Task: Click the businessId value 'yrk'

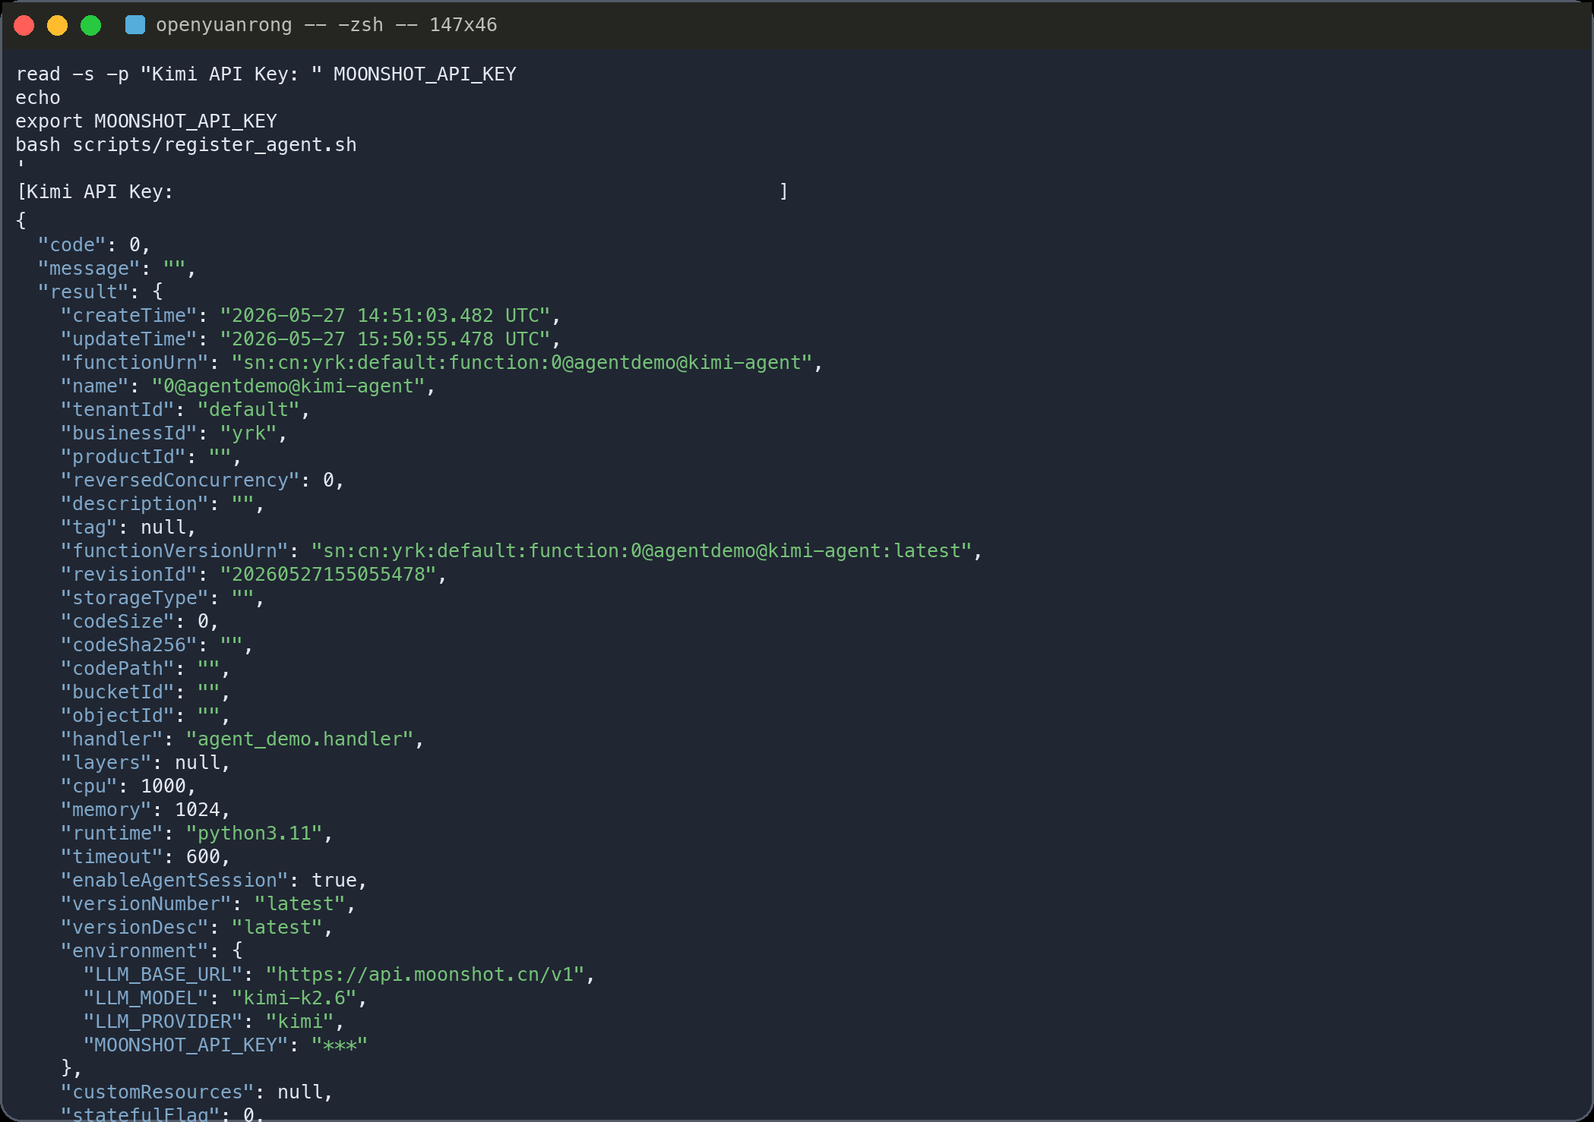Action: point(248,433)
